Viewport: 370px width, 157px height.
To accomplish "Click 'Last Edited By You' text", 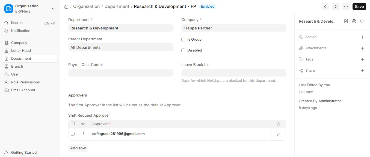I will [x=314, y=85].
